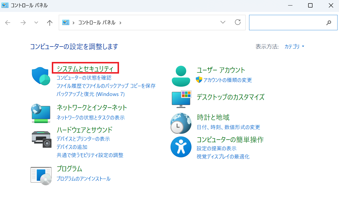
Task: Open デバイスとプリンターの表示 link
Action: (x=83, y=139)
